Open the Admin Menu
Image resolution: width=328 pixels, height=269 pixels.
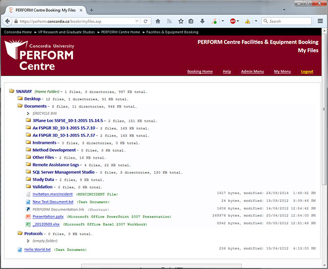tap(252, 72)
